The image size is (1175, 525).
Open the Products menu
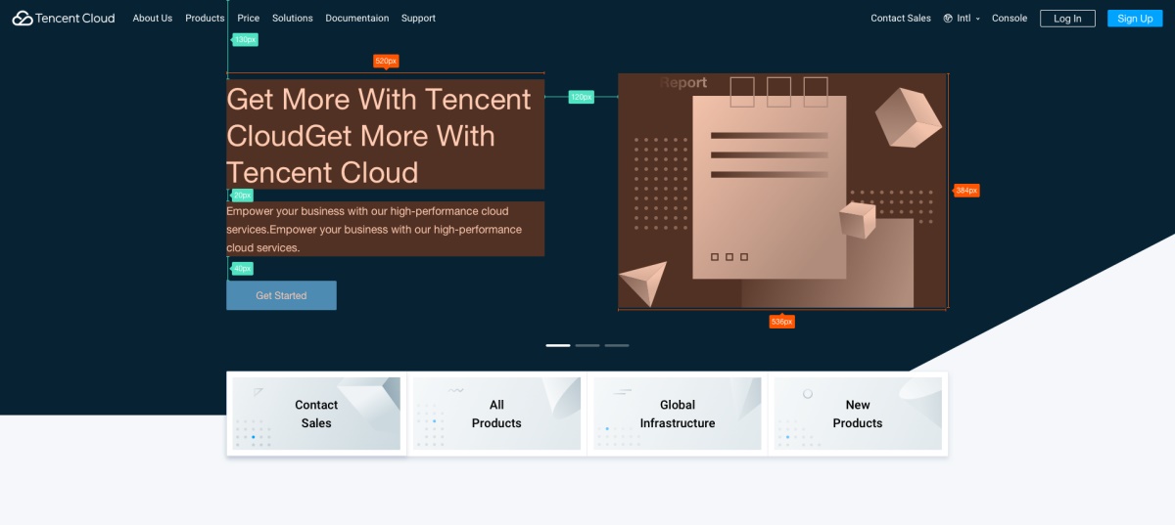(x=205, y=18)
